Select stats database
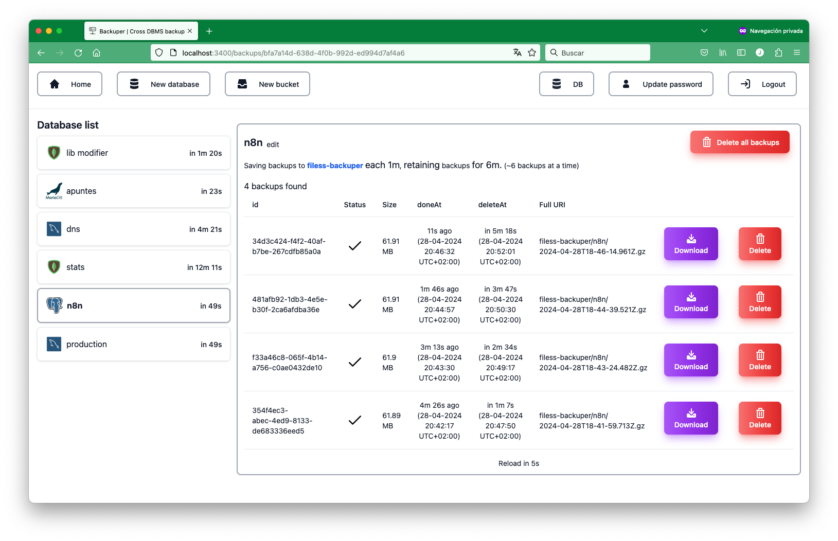 coord(134,267)
